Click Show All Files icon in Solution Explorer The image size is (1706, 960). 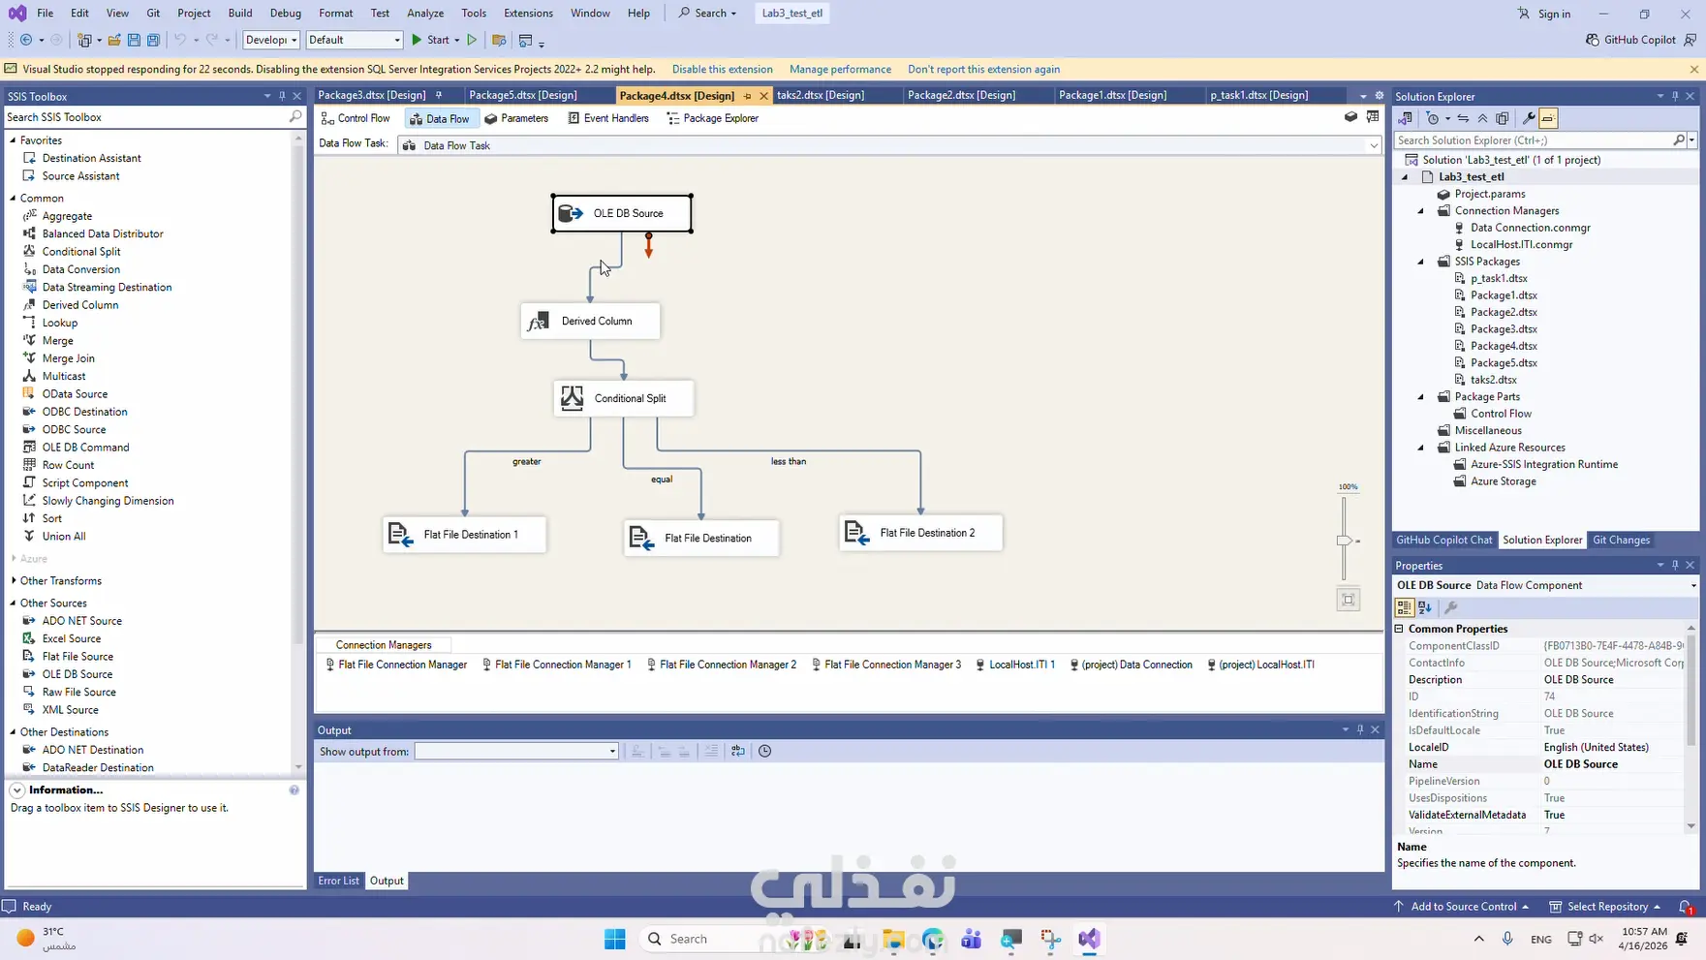click(1503, 118)
